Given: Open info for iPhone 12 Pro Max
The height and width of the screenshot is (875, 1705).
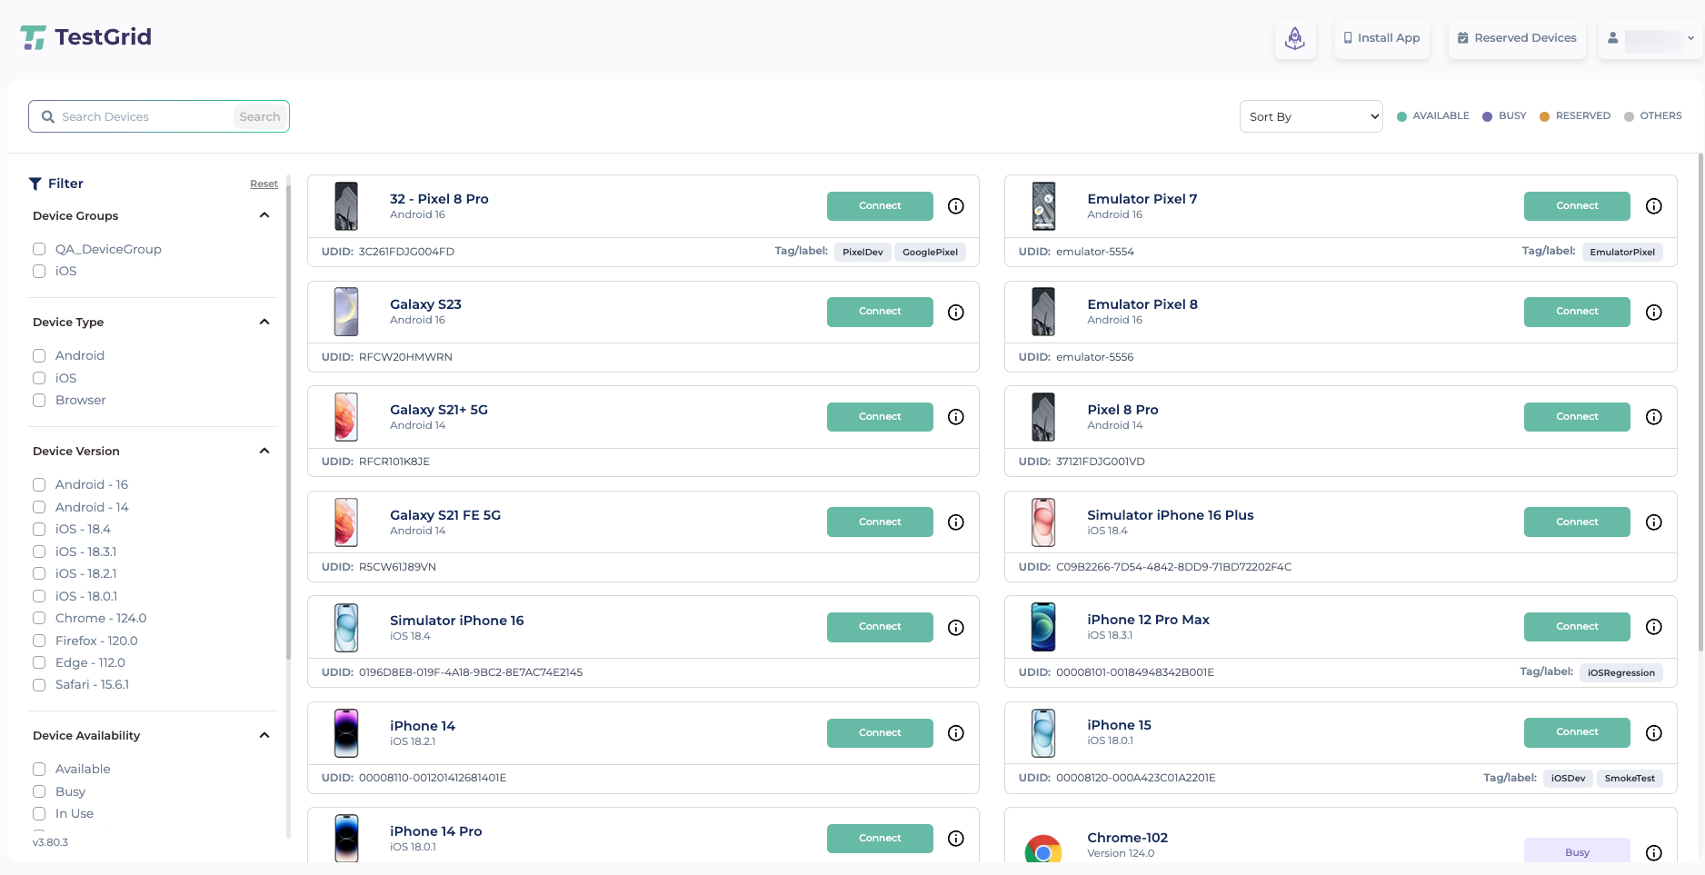Looking at the screenshot, I should [1653, 627].
